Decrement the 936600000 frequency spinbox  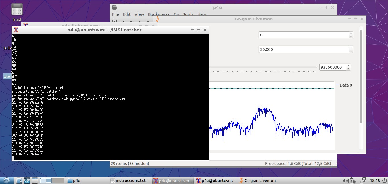[x=349, y=69]
